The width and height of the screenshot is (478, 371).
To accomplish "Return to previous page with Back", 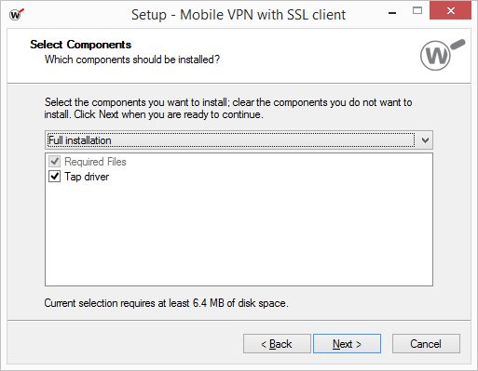I will pos(277,344).
